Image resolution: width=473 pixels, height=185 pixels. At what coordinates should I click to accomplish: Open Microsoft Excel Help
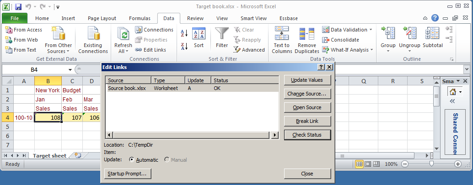pos(435,18)
